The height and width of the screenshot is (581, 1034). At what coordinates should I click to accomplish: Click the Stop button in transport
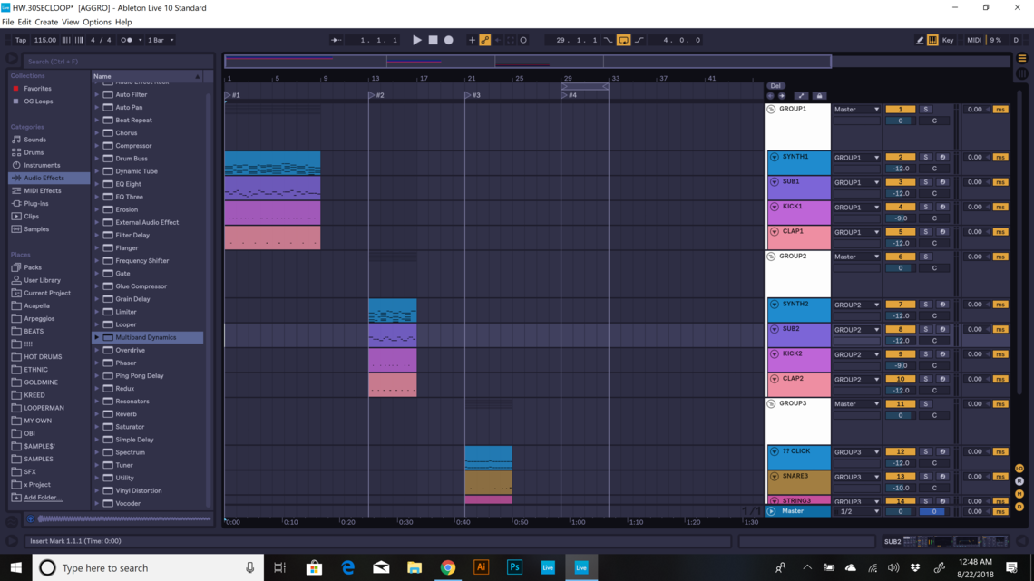tap(433, 40)
